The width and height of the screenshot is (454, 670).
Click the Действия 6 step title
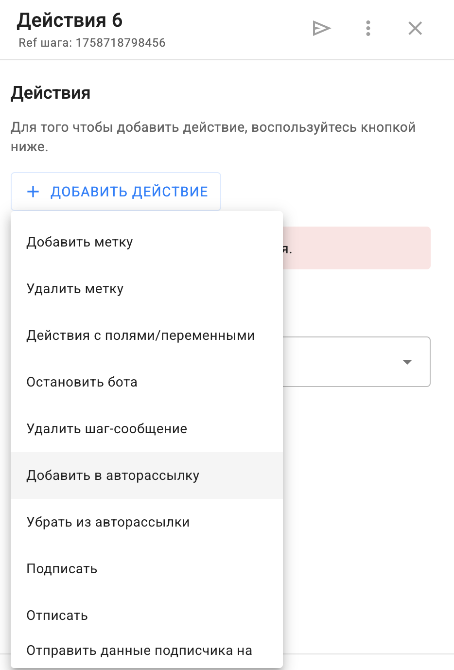click(x=70, y=20)
